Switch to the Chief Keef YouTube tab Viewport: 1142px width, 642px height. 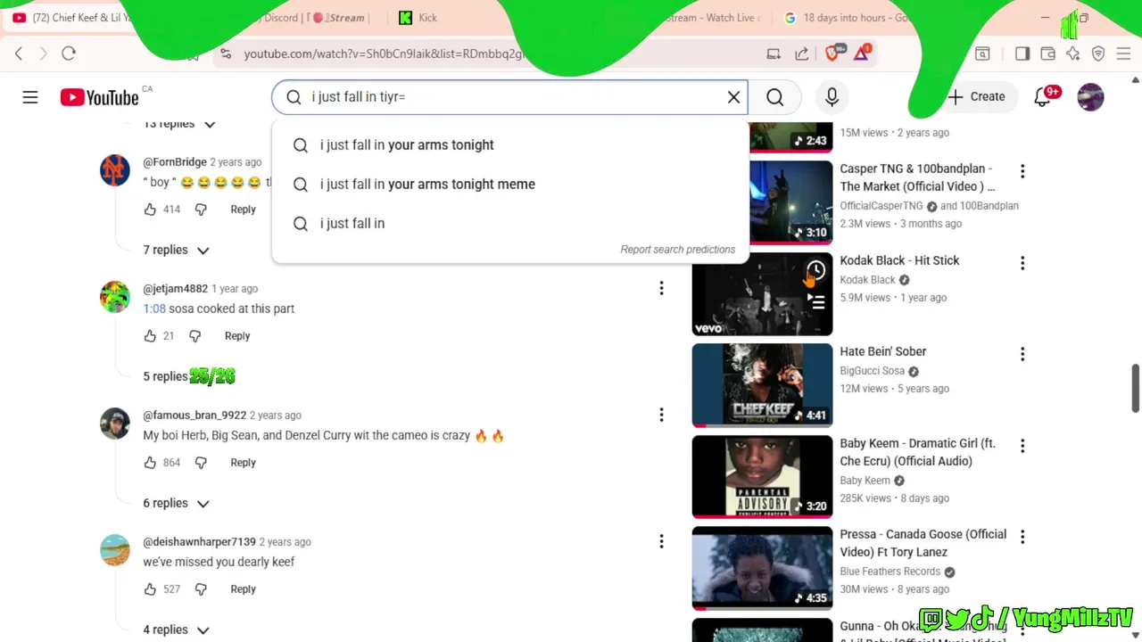[x=80, y=18]
